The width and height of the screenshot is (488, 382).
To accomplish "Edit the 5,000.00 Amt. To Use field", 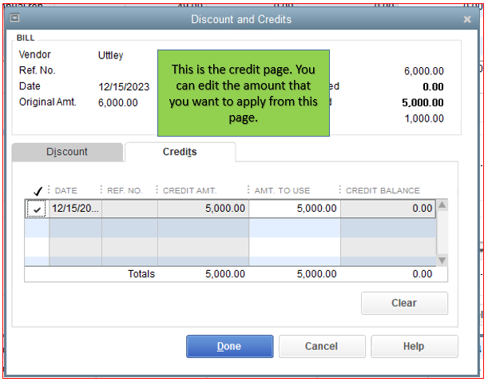I will point(295,209).
